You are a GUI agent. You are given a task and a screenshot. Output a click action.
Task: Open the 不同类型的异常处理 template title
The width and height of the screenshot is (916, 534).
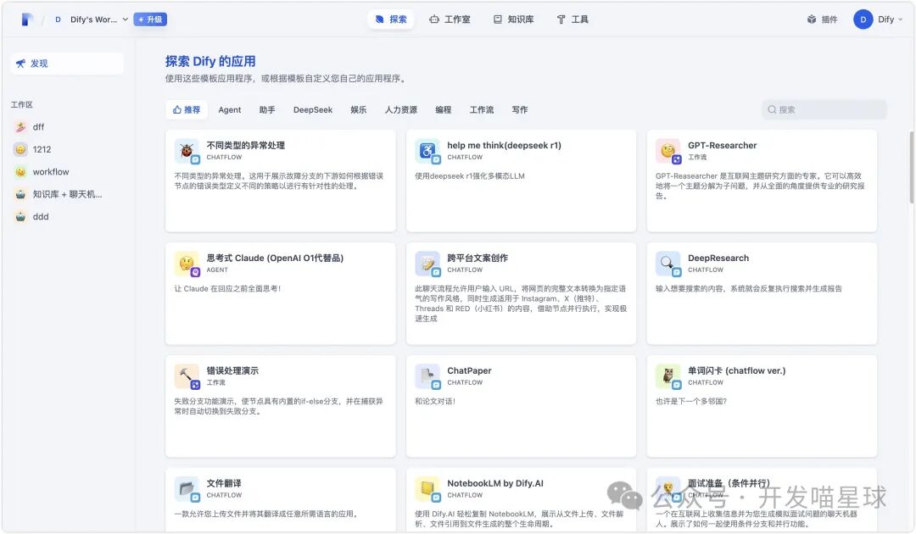point(245,145)
